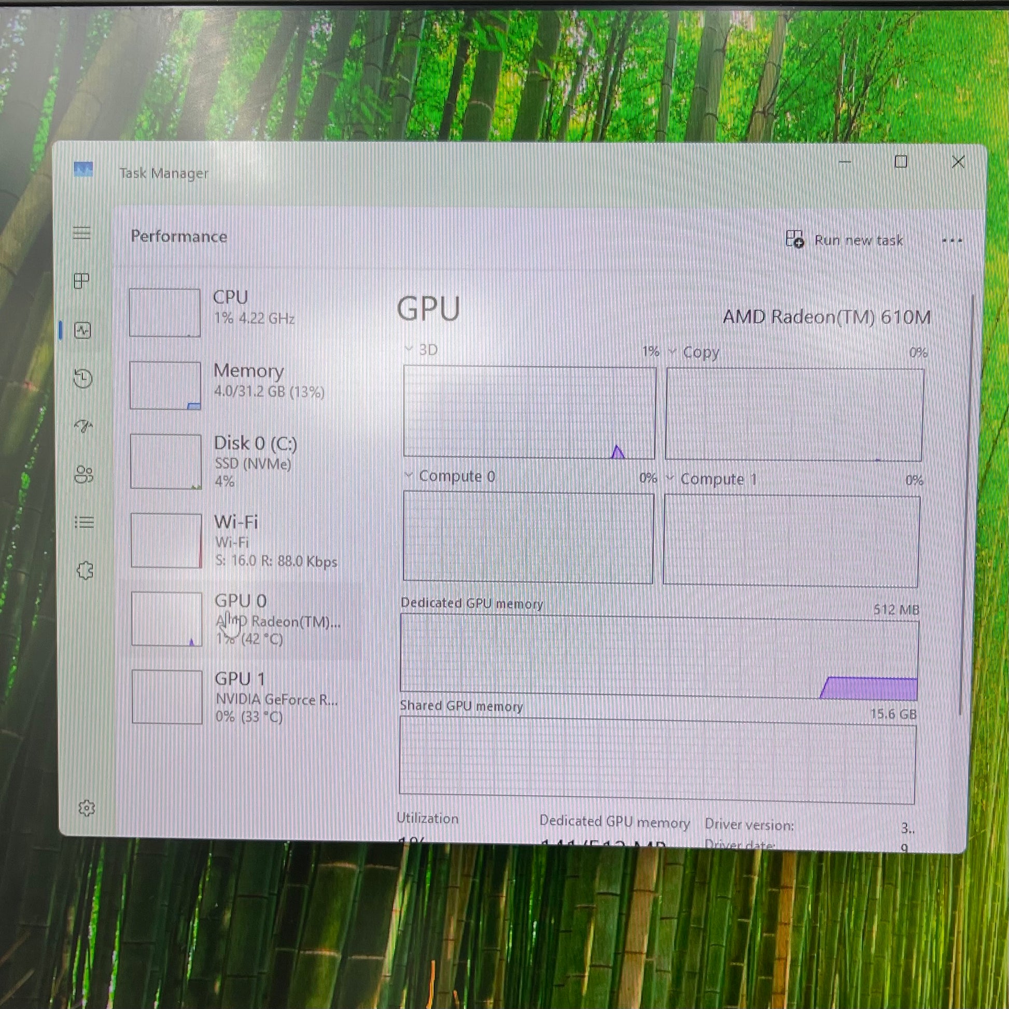Open the three-dot more options menu
Image resolution: width=1009 pixels, height=1009 pixels.
(x=952, y=241)
